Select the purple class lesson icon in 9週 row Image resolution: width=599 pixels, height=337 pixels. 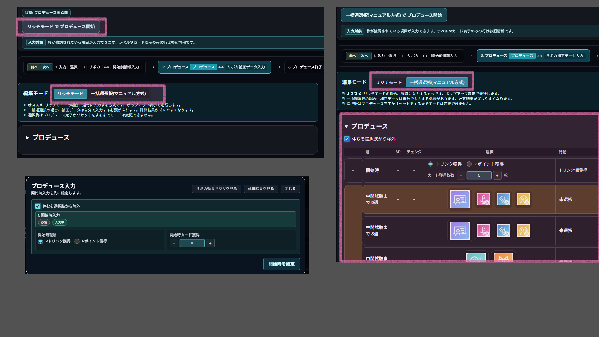[x=460, y=199]
